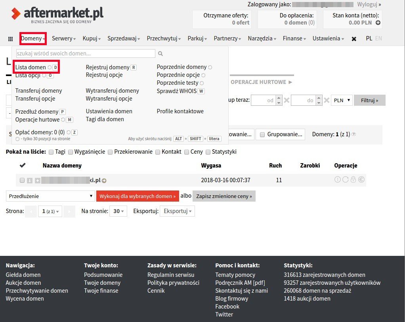
Task: Click help icon next to Domeny: 1 (z 1)
Action: [x=354, y=134]
